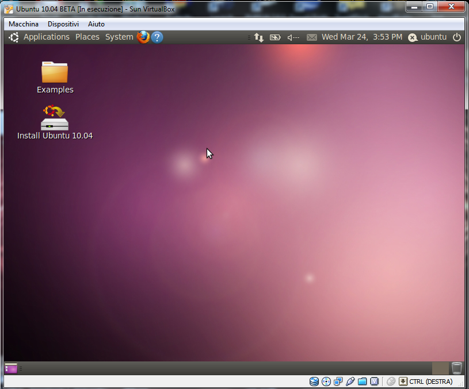This screenshot has width=469, height=389.
Task: Launch Firefox from the top panel
Action: coord(143,37)
